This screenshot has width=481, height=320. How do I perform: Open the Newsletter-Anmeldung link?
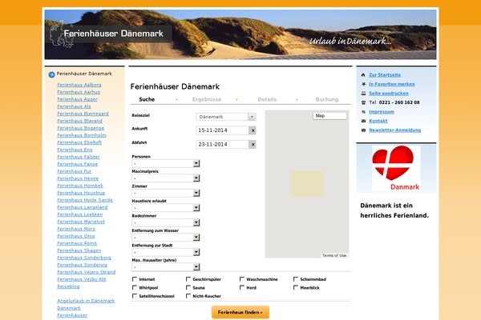tap(394, 130)
